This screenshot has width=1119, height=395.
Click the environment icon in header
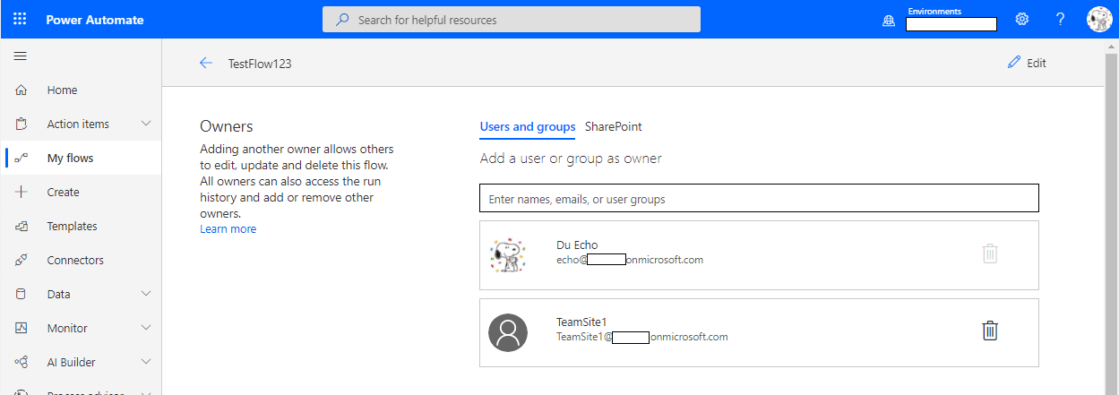[x=889, y=20]
